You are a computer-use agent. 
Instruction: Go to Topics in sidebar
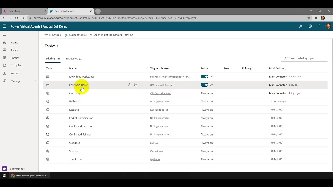14,50
